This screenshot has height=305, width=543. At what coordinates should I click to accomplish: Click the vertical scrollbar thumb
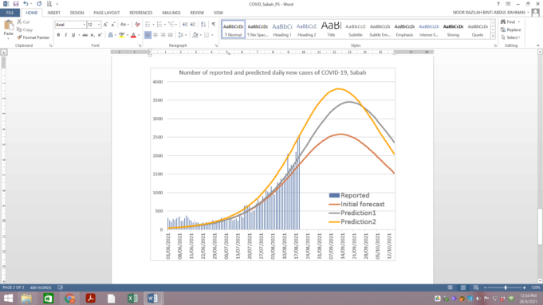[x=540, y=226]
